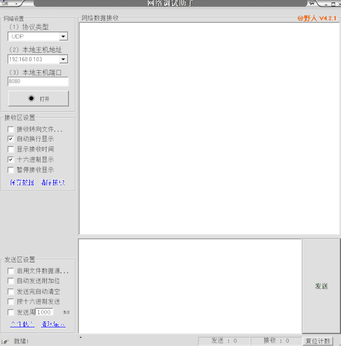Click the small triangle below the send area

click(81, 337)
